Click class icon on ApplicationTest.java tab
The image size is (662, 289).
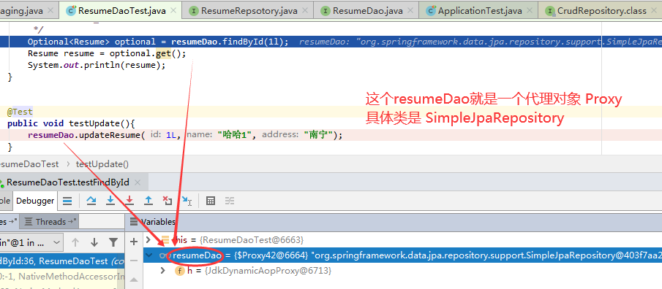click(x=431, y=10)
